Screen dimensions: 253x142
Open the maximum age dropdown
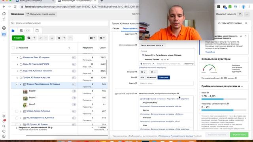pos(153,72)
